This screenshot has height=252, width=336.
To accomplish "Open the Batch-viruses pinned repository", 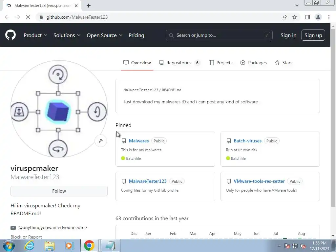I will 247,141.
